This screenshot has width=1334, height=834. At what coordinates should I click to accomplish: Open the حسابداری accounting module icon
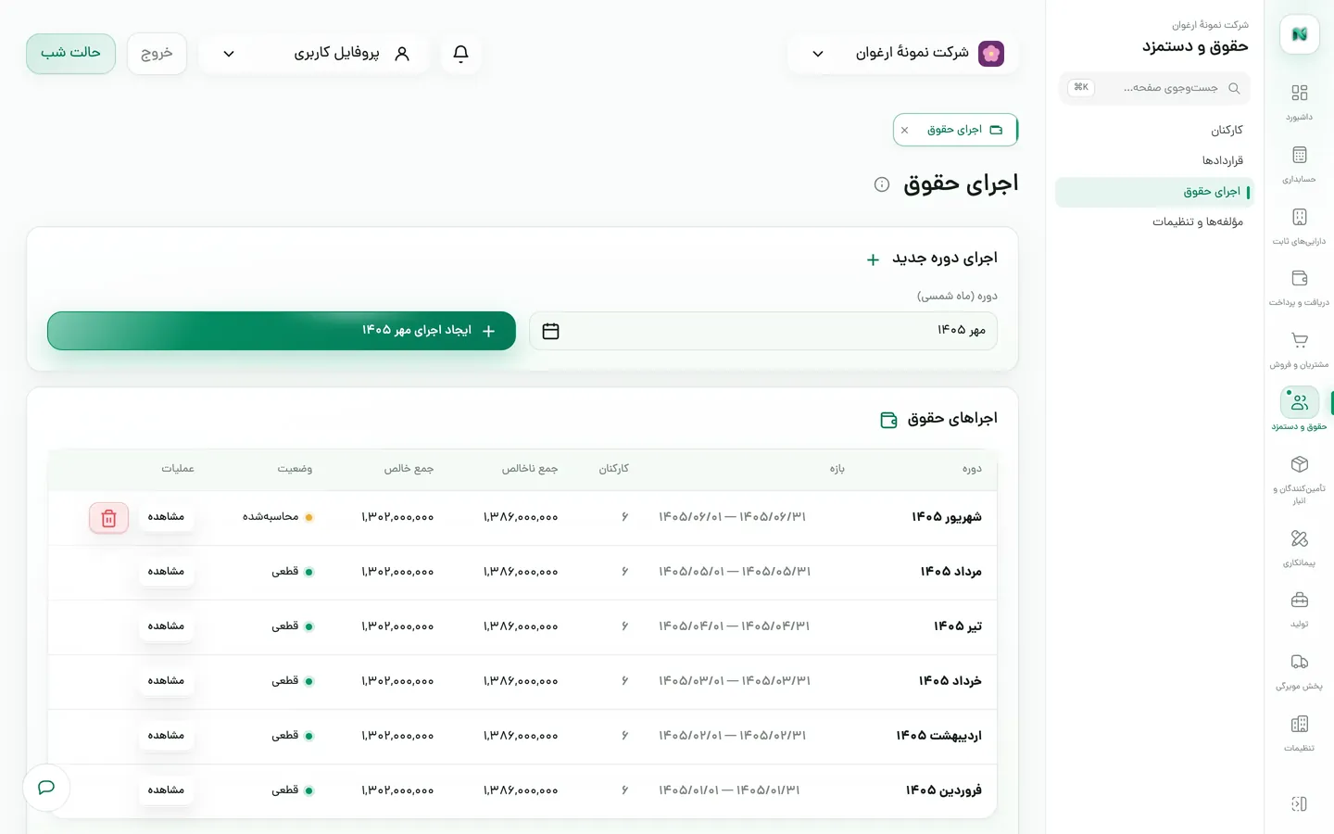(x=1299, y=155)
